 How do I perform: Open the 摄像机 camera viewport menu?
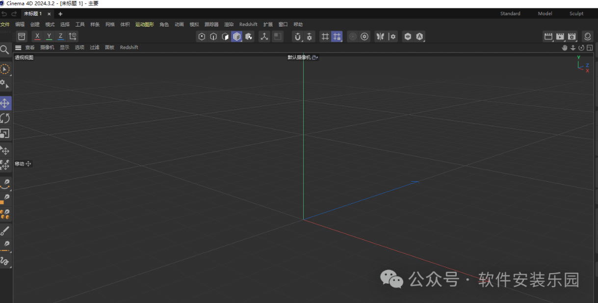tap(47, 48)
